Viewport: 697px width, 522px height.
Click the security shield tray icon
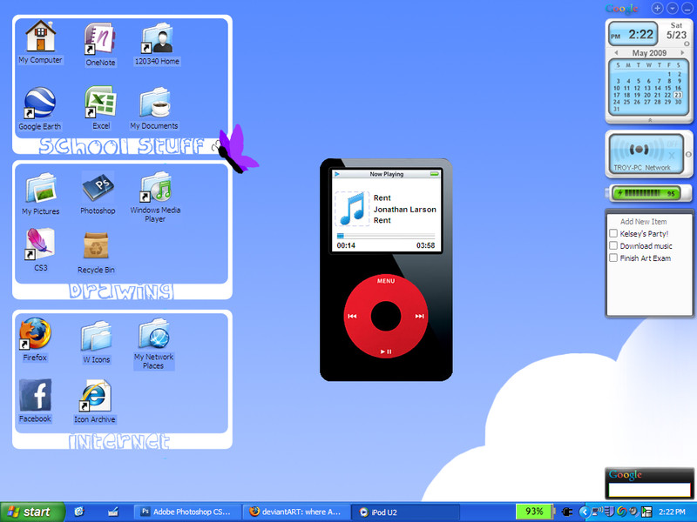click(x=609, y=512)
